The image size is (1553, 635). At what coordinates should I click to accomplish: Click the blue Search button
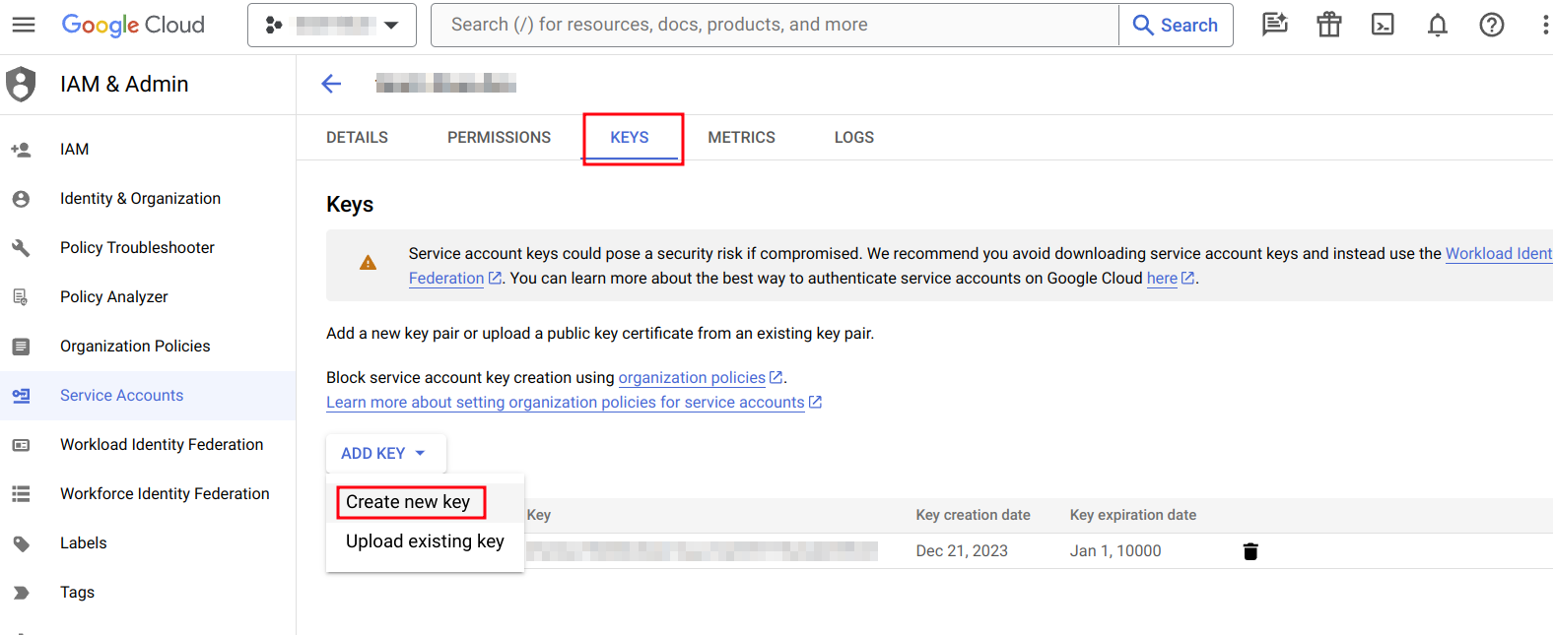click(x=1176, y=25)
